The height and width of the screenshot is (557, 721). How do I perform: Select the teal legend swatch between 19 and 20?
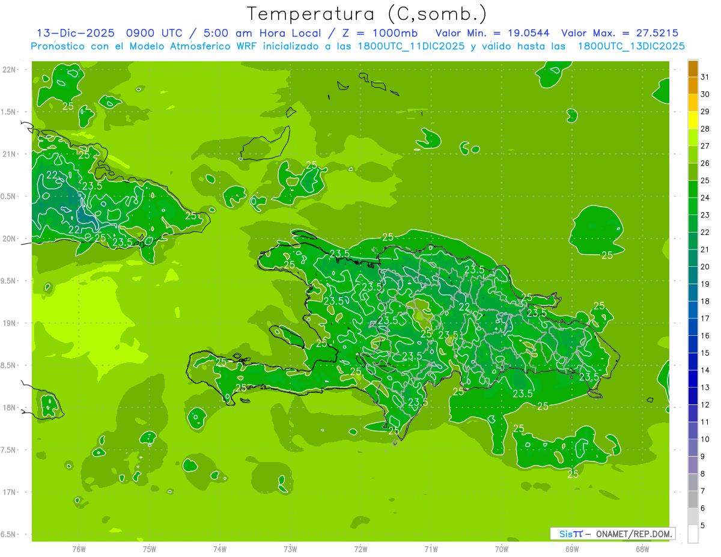tap(693, 276)
